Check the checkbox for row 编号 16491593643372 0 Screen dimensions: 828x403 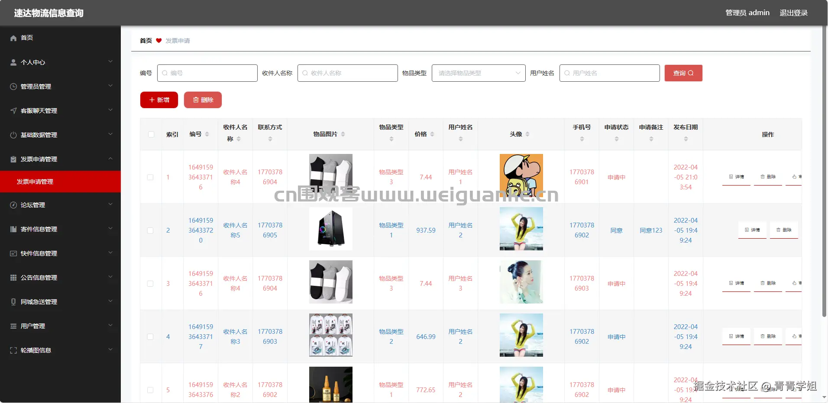tap(150, 230)
